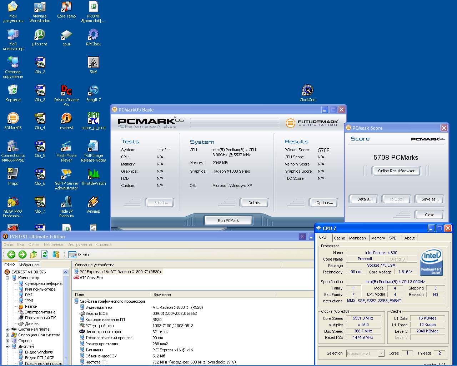The image size is (457, 366).
Task: Open Driver Cleaner Pro desktop icon
Action: pyautogui.click(x=66, y=95)
